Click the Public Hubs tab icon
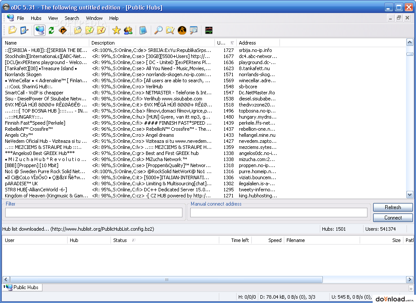Image resolution: width=416 pixels, height=303 pixels. tap(9, 287)
